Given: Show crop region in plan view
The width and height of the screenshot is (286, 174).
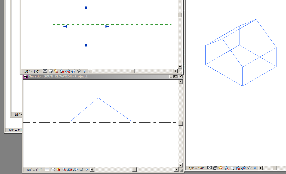Looking at the screenshot, I should coord(73,71).
